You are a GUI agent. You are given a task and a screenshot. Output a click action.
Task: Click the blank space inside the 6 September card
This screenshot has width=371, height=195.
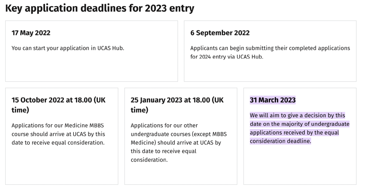(x=270, y=71)
